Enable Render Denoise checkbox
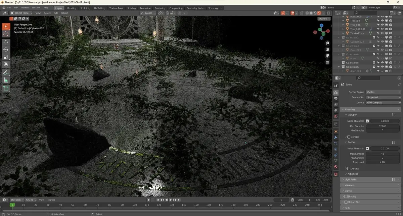This screenshot has height=216, width=403. point(349,168)
